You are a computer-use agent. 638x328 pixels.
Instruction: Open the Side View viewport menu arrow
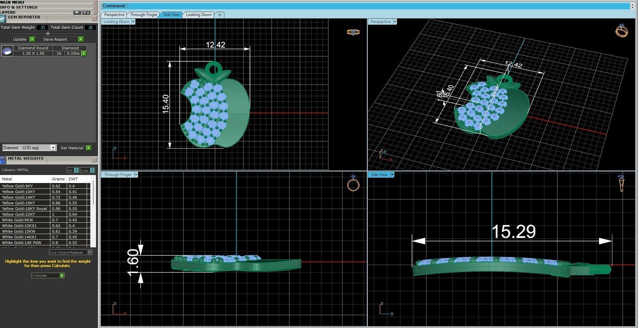[392, 175]
